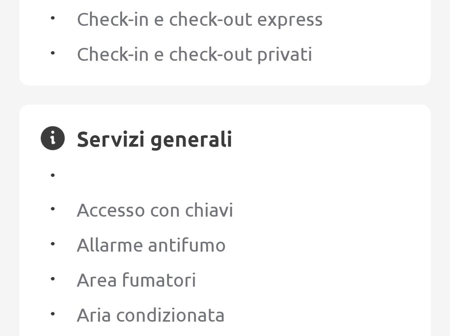Tap the bullet next to Allarme antifumo
Viewport: 450px width, 336px height.
pyautogui.click(x=52, y=244)
